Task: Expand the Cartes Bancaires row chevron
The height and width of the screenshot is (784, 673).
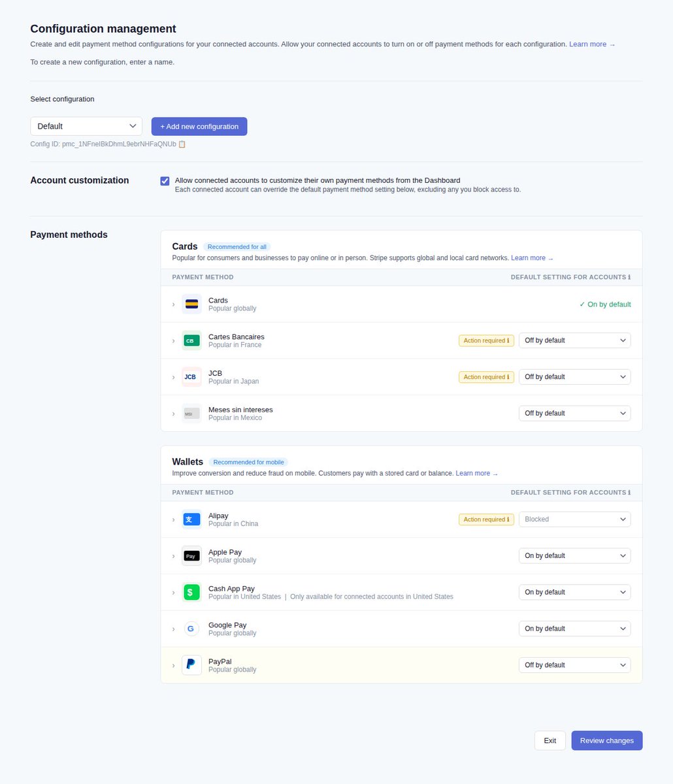Action: [x=174, y=341]
